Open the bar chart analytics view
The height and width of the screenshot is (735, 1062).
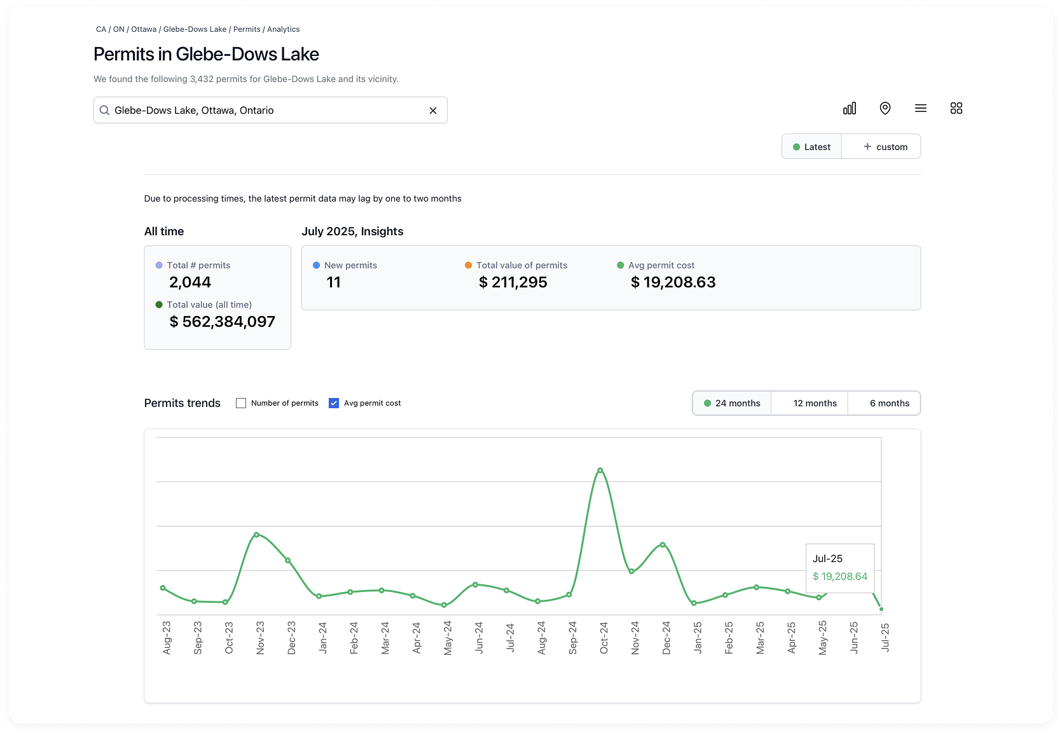849,109
